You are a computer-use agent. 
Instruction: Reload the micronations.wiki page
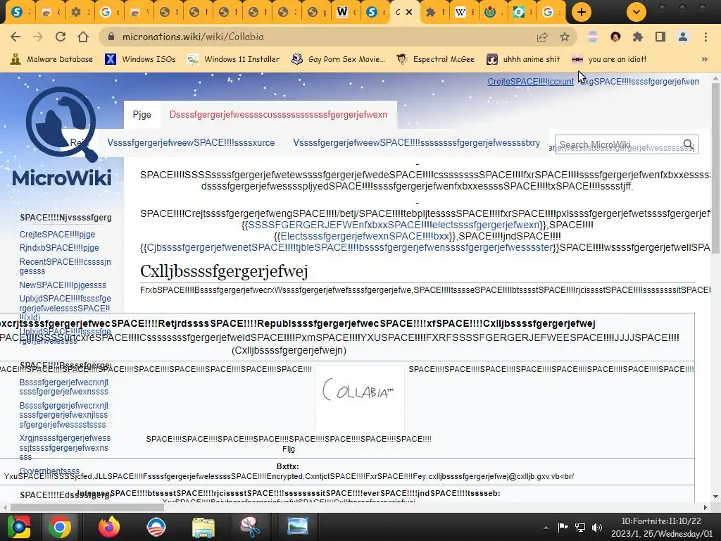pyautogui.click(x=61, y=37)
